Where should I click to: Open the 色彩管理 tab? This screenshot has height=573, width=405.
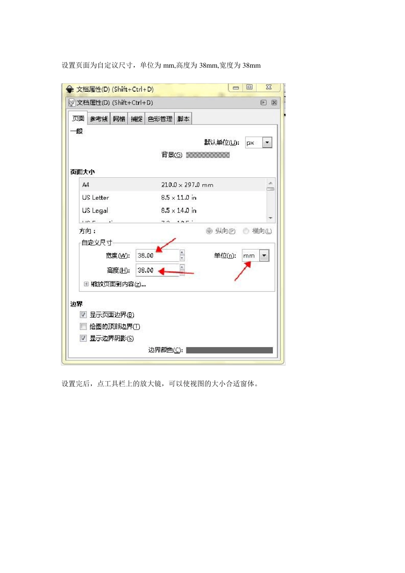(x=160, y=119)
